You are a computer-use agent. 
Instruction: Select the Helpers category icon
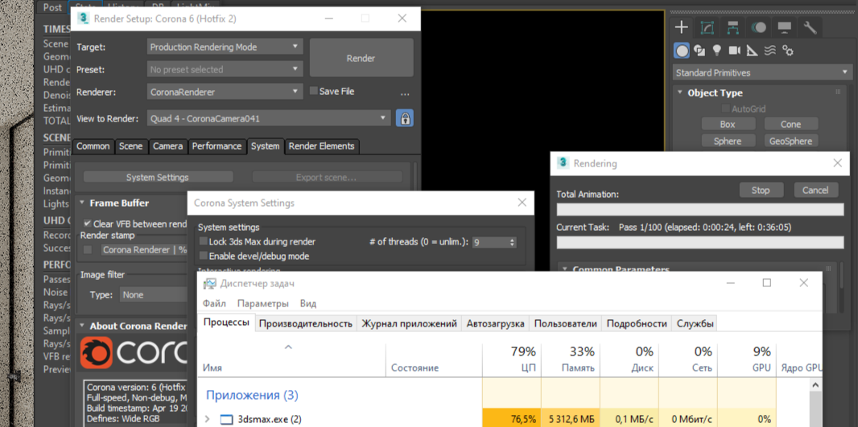click(753, 51)
